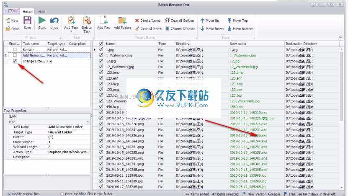This screenshot has height=196, width=348.
Task: Click the New project icon
Action: click(8, 21)
